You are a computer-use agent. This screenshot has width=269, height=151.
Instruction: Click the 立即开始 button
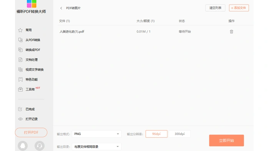click(226, 140)
